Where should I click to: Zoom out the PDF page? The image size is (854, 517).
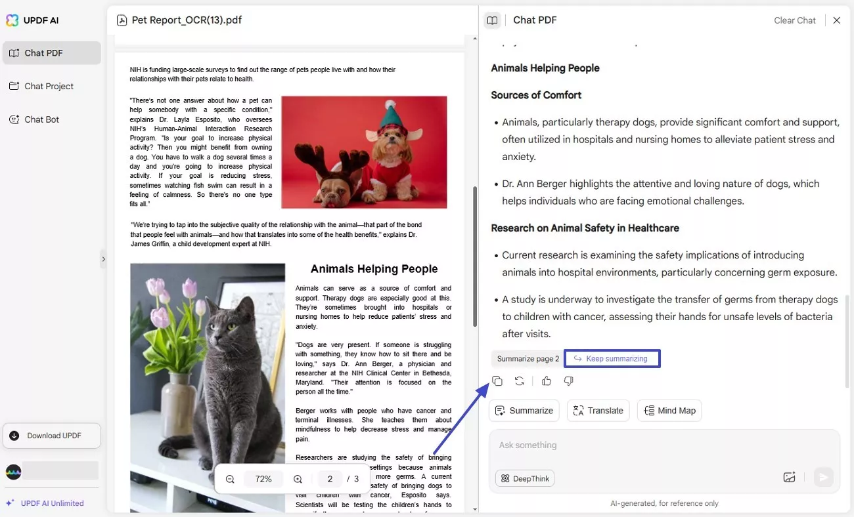click(x=230, y=479)
